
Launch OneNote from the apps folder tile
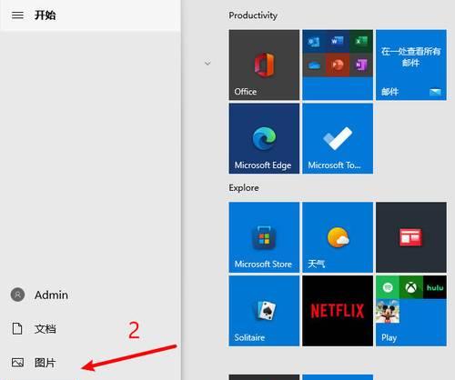[x=361, y=65]
